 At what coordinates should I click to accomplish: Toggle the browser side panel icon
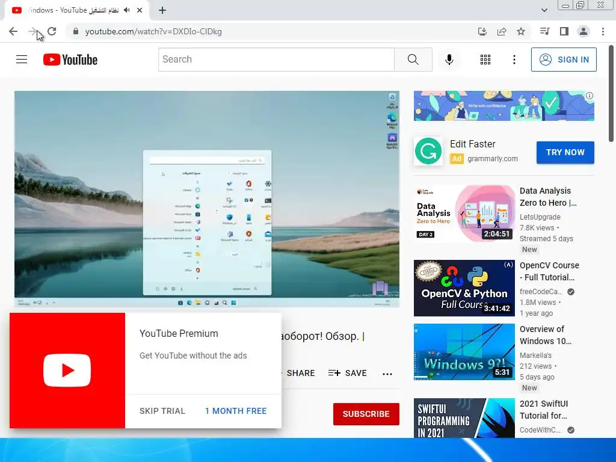click(564, 31)
